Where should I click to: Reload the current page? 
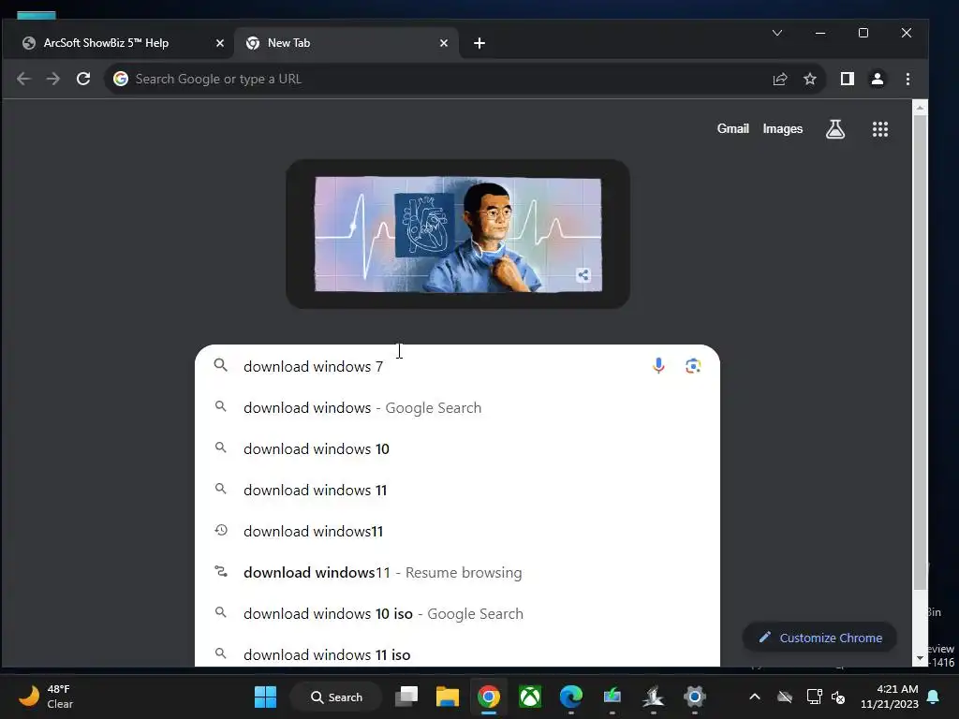tap(83, 79)
